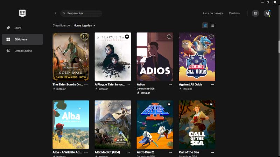
Task: Open more options for ARK ModKit
Action: 128,152
